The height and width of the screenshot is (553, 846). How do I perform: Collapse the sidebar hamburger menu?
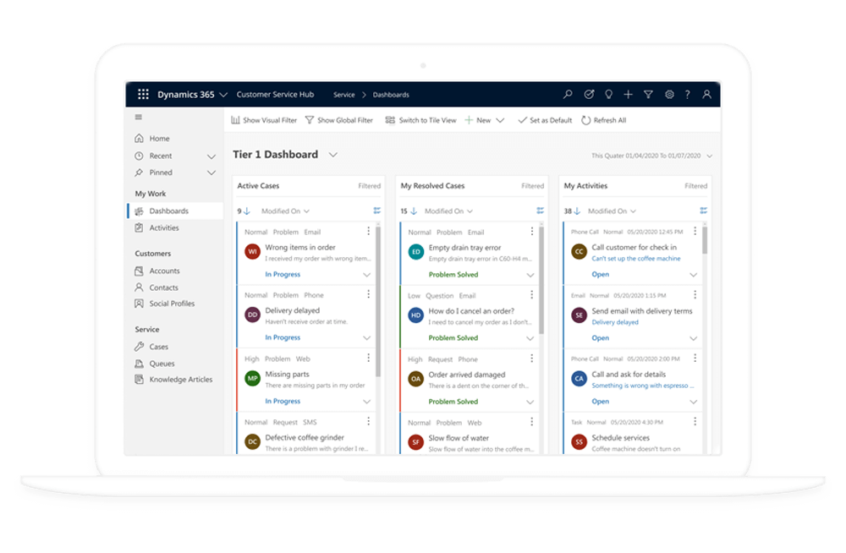[x=139, y=117]
